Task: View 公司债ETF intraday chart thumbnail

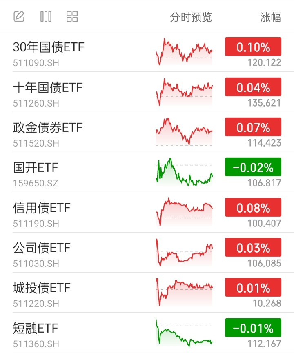Action: 184,252
